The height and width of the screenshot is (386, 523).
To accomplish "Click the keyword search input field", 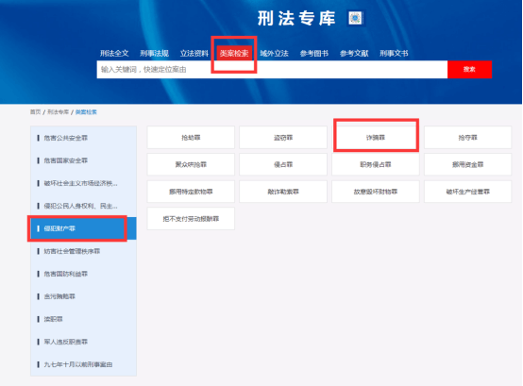I will 272,69.
